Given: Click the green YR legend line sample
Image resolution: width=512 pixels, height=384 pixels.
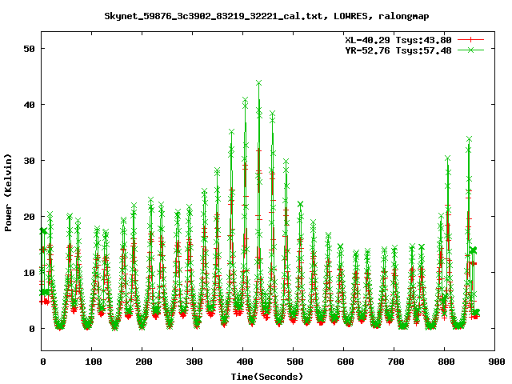Looking at the screenshot, I should (470, 50).
